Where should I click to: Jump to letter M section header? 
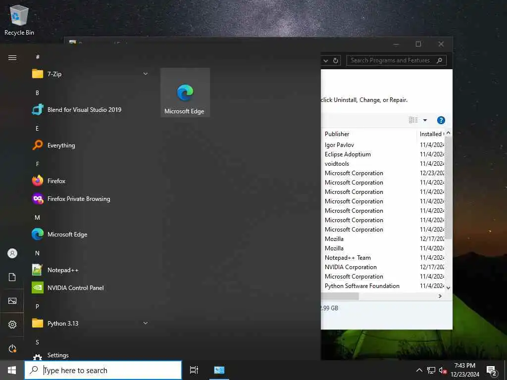(37, 218)
